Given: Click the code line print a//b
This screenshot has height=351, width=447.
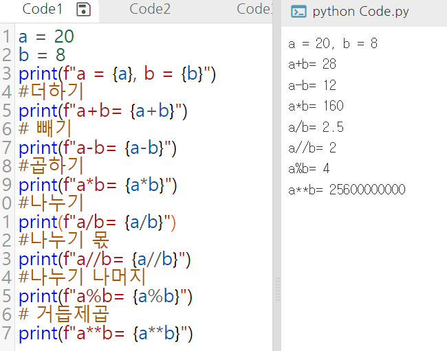Looking at the screenshot, I should (105, 258).
